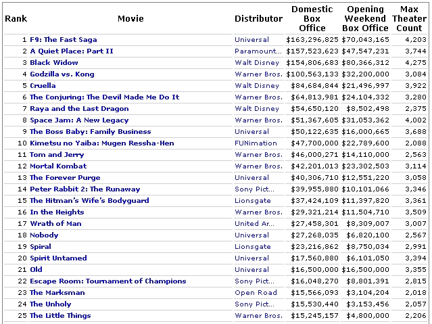
Task: Open The Forever Purge movie link
Action: pyautogui.click(x=65, y=178)
